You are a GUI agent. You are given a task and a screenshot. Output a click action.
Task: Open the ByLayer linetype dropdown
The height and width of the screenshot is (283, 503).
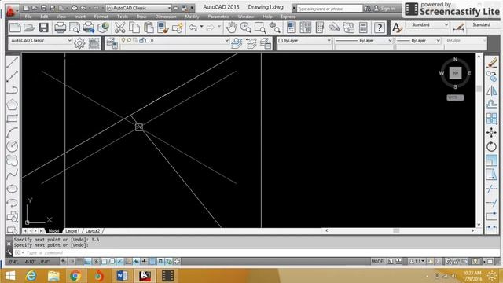[390, 41]
